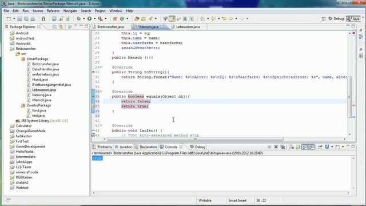Click the Save toolbar icon
Screen dimensions: 366x206
point(19,19)
